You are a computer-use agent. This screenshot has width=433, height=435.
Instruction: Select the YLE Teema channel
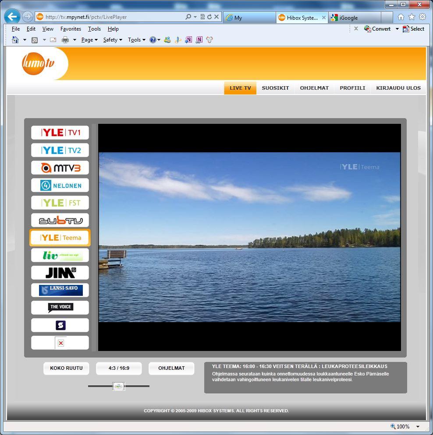click(x=60, y=238)
